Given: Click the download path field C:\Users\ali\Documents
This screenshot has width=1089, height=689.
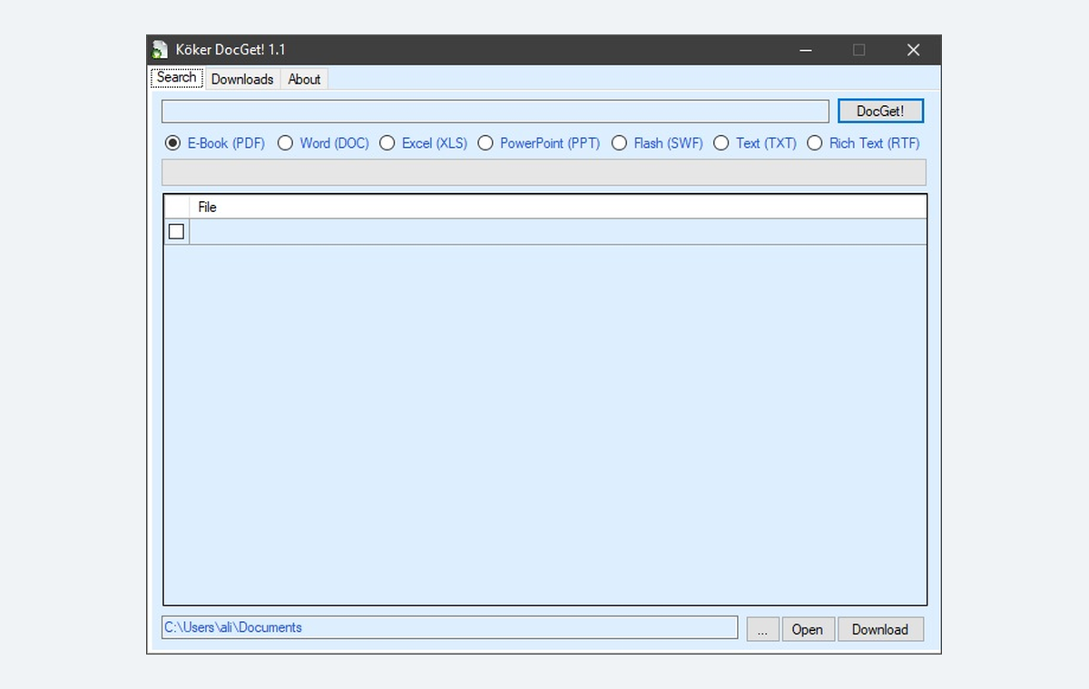Looking at the screenshot, I should point(449,627).
